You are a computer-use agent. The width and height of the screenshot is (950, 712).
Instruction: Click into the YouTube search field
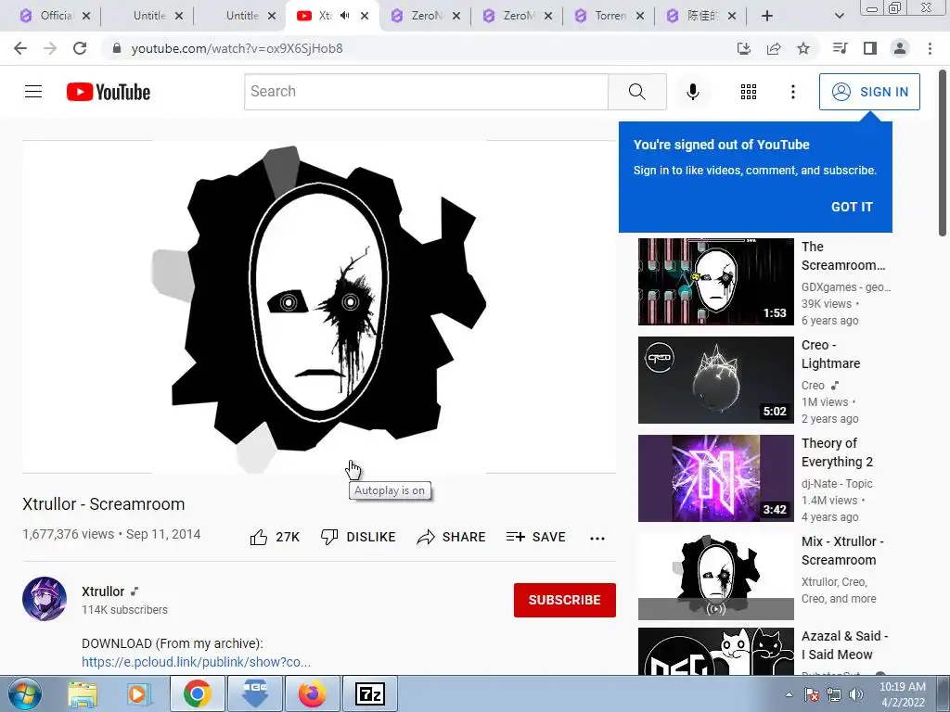tap(426, 92)
